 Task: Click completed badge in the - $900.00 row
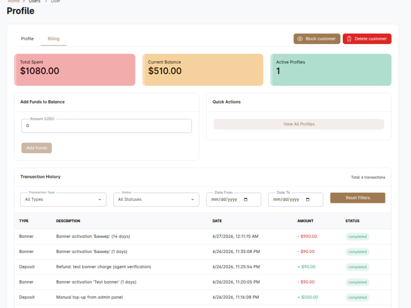pos(357,237)
